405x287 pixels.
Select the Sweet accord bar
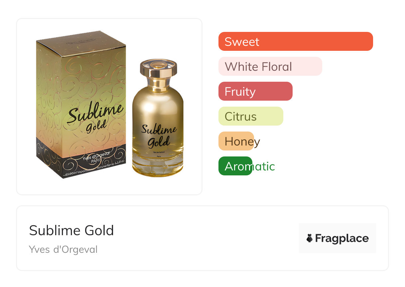(295, 42)
